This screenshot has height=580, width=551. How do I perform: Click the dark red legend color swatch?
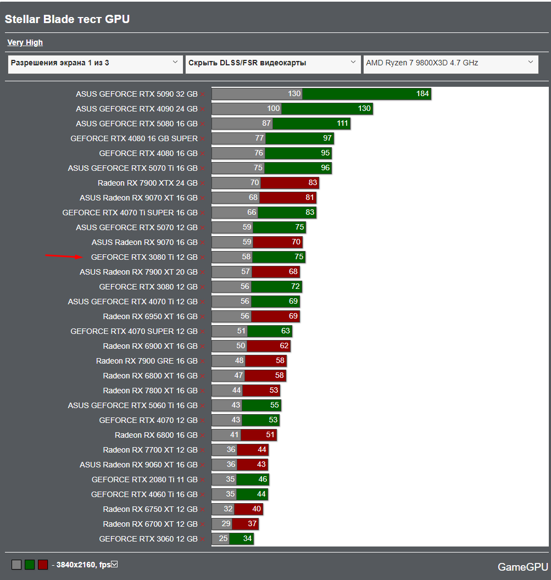click(x=43, y=565)
